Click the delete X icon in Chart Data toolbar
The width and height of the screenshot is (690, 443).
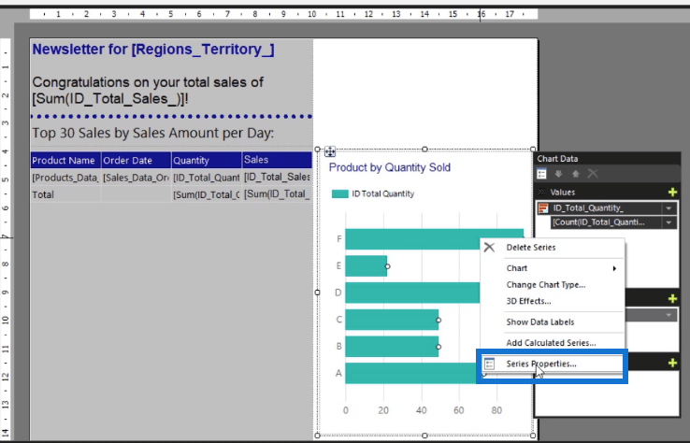[x=593, y=174]
